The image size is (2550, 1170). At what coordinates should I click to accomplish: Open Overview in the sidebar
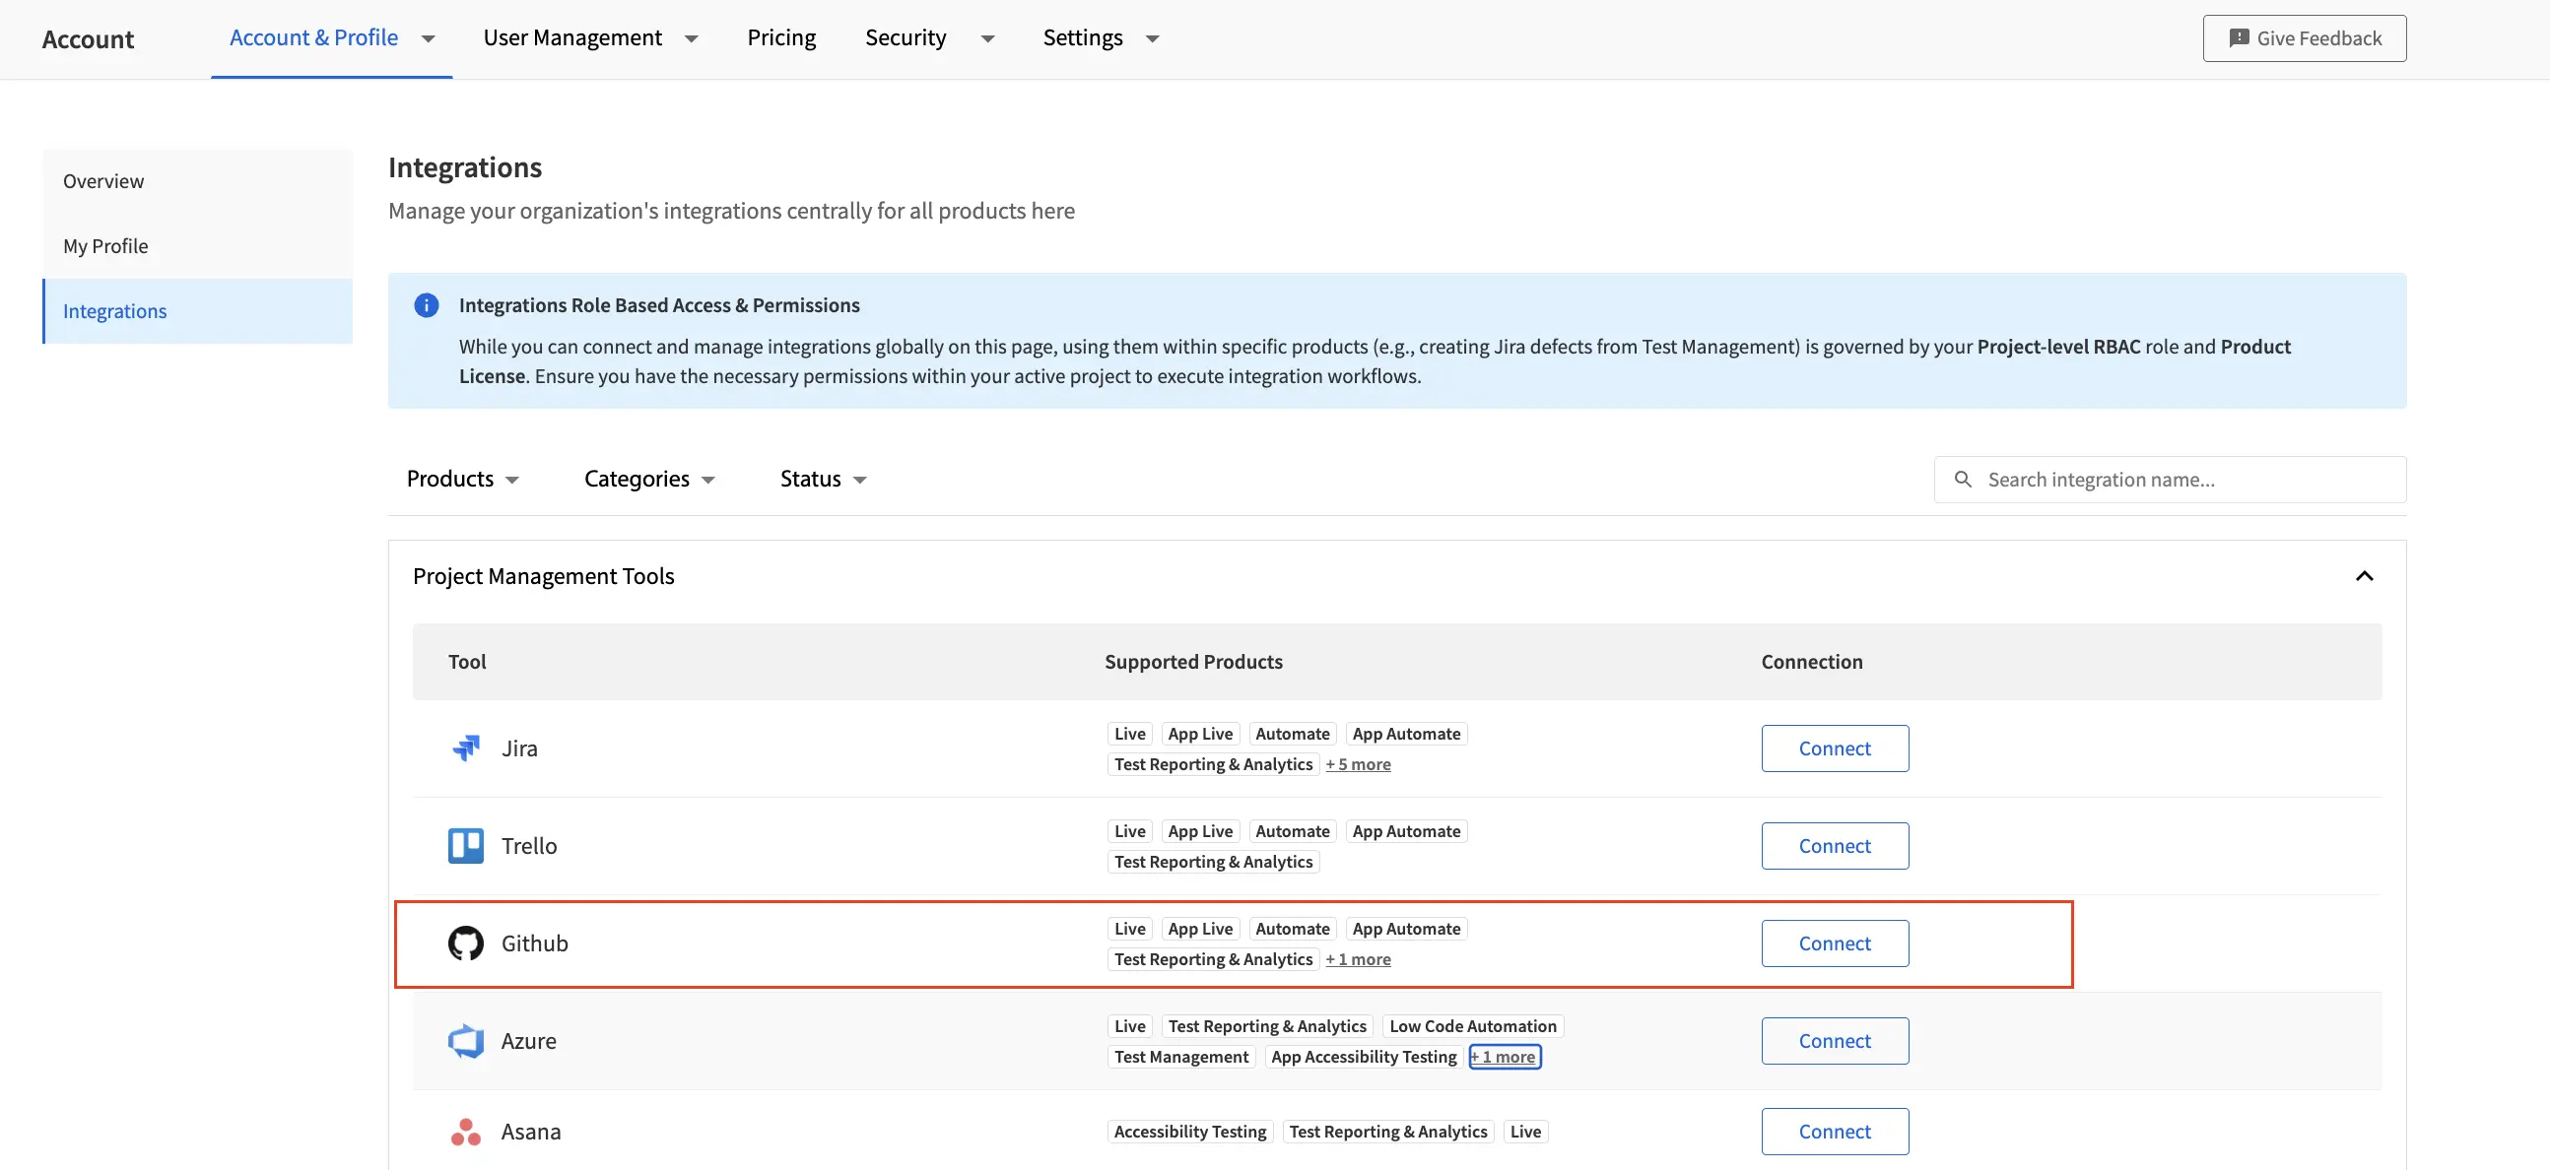point(198,181)
